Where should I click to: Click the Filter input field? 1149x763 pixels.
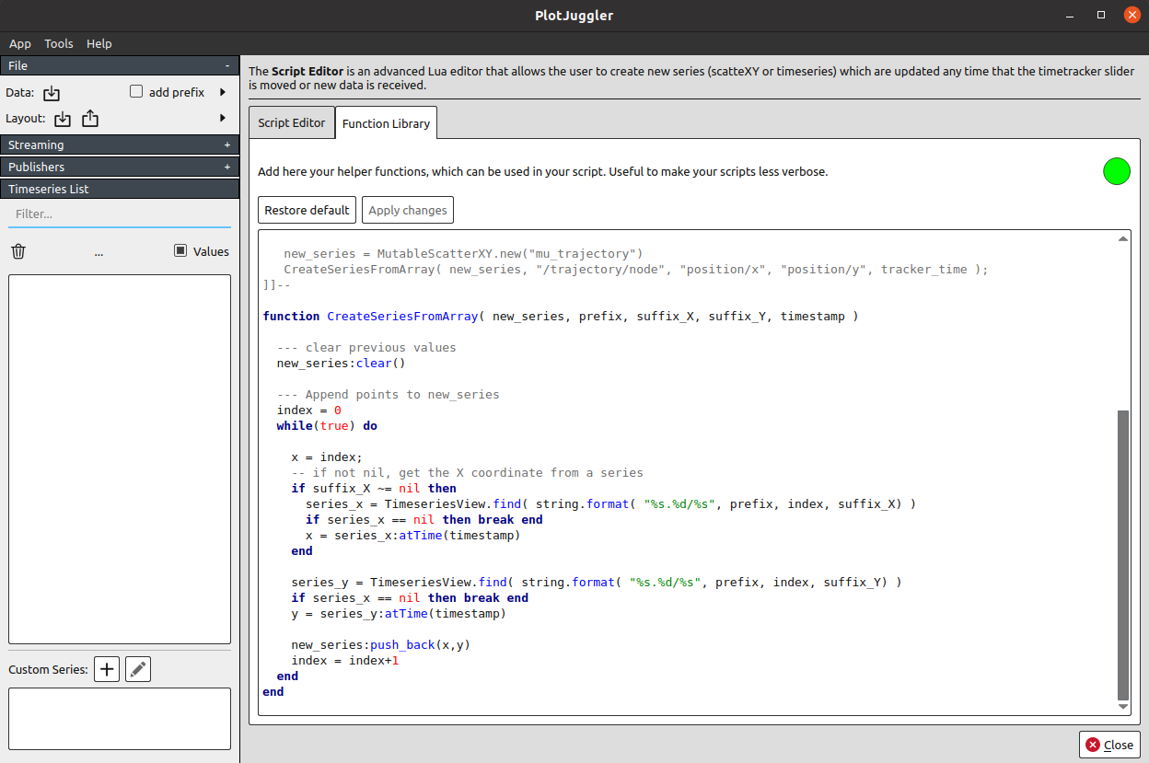[x=120, y=214]
